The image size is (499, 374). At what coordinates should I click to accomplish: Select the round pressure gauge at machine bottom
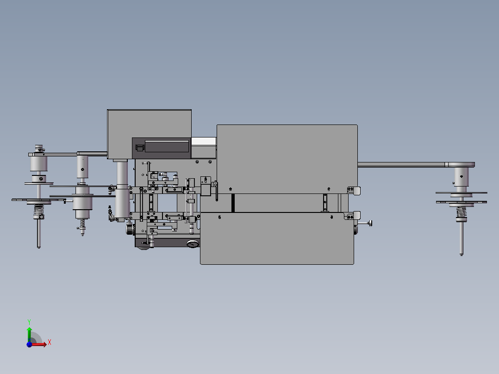(x=193, y=244)
